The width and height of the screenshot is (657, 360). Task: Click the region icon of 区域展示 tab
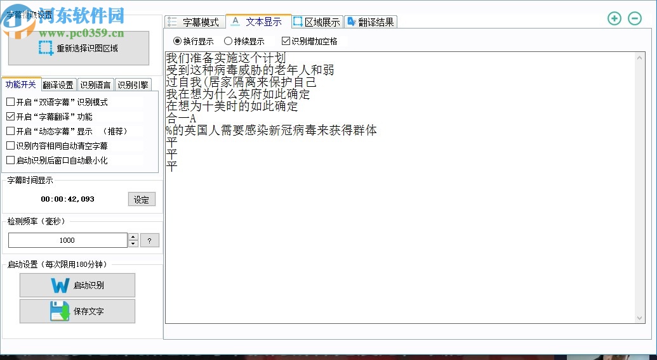298,22
